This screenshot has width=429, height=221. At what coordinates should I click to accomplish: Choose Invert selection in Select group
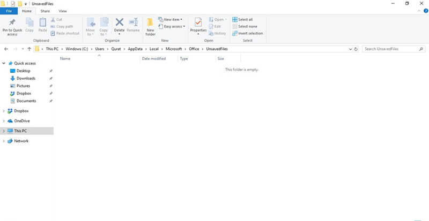(x=247, y=33)
